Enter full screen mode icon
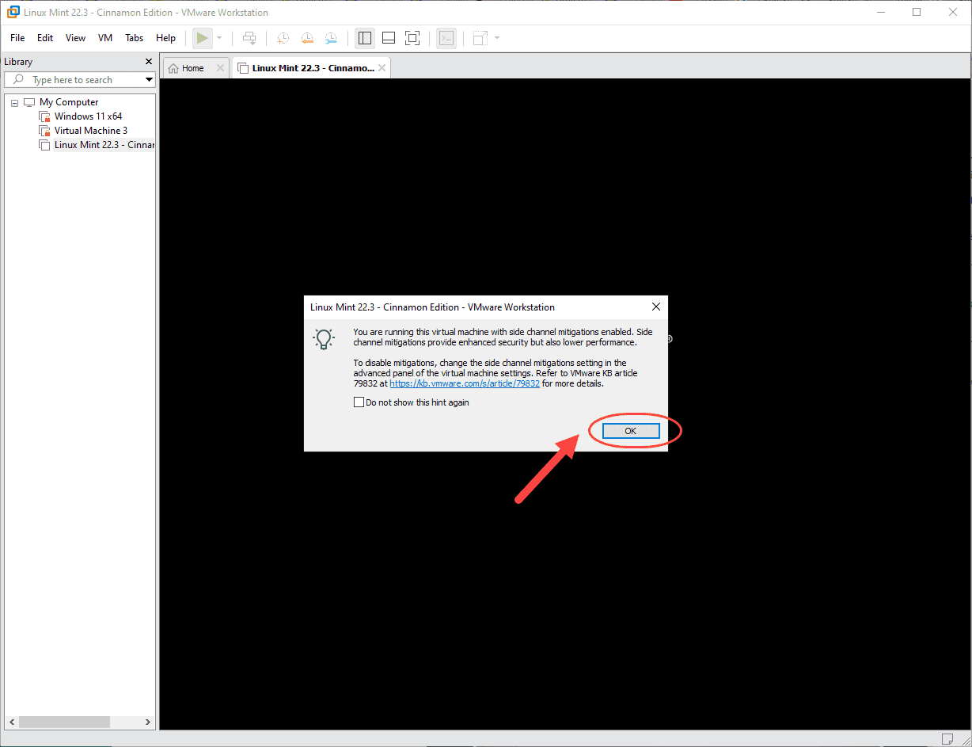Viewport: 972px width, 747px height. pyautogui.click(x=412, y=38)
